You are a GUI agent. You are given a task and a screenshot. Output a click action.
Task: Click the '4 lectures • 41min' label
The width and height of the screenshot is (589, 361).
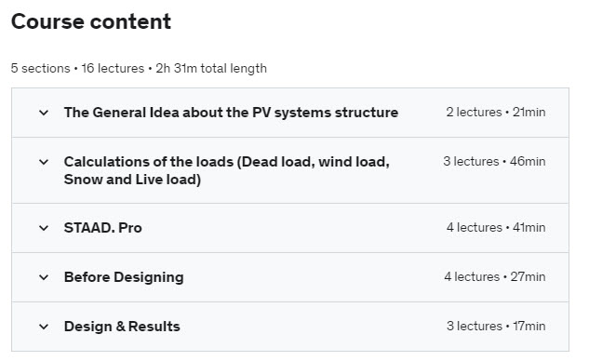[x=496, y=227]
